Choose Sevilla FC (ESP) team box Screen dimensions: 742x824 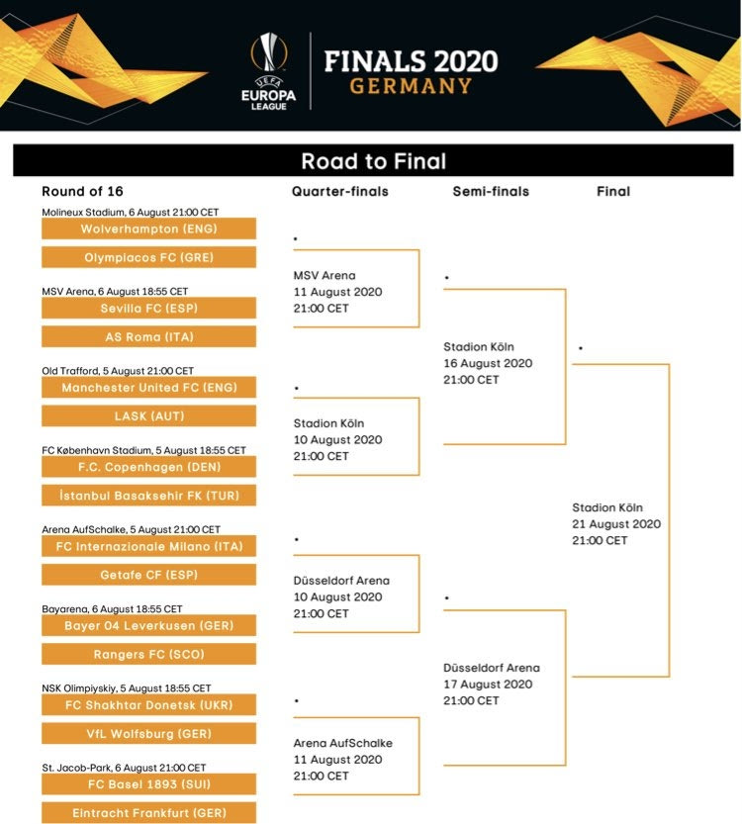pos(148,308)
